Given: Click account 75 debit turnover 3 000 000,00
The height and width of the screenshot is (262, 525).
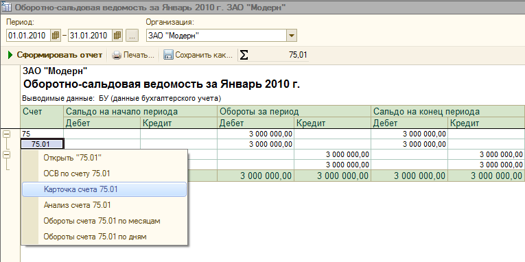Looking at the screenshot, I should tap(256, 134).
